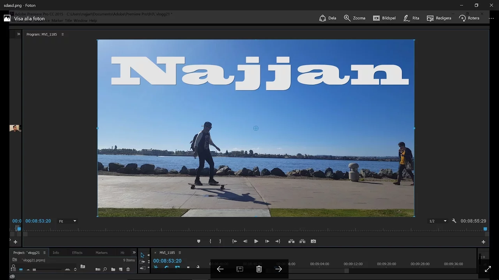The width and height of the screenshot is (499, 280).
Task: Expand hidden panel tabs with double chevron
Action: pyautogui.click(x=134, y=252)
